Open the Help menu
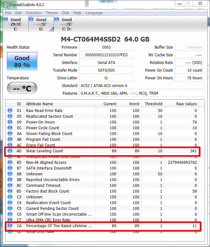 click(77, 13)
